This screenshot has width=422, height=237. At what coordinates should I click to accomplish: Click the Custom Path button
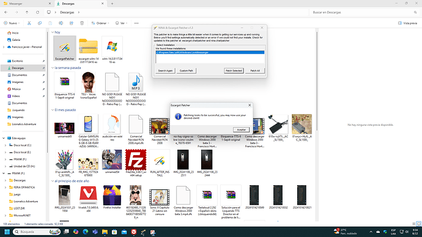click(x=187, y=71)
